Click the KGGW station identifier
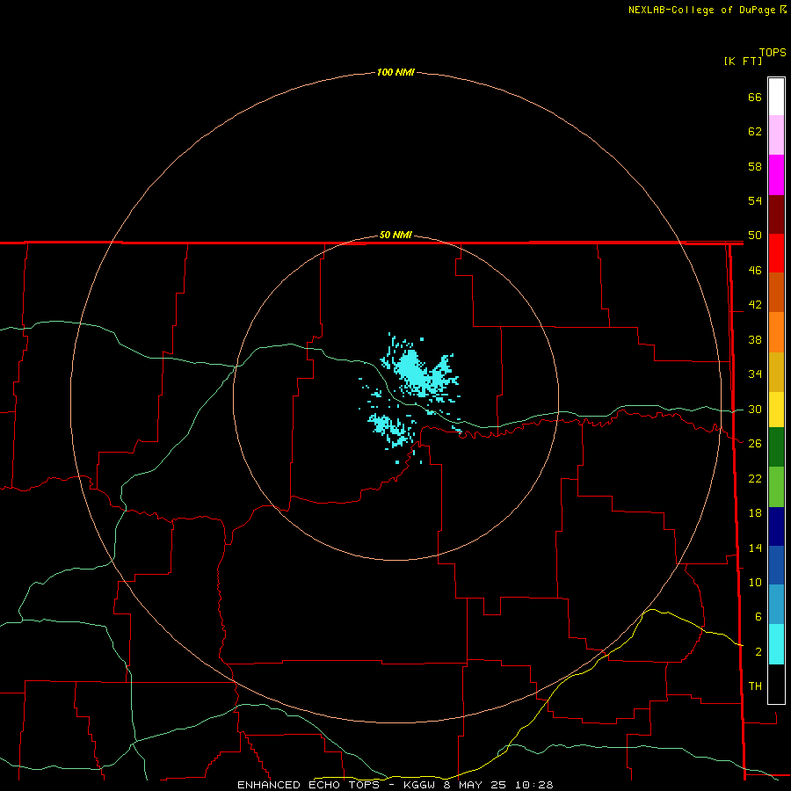This screenshot has height=791, width=791. (x=422, y=785)
